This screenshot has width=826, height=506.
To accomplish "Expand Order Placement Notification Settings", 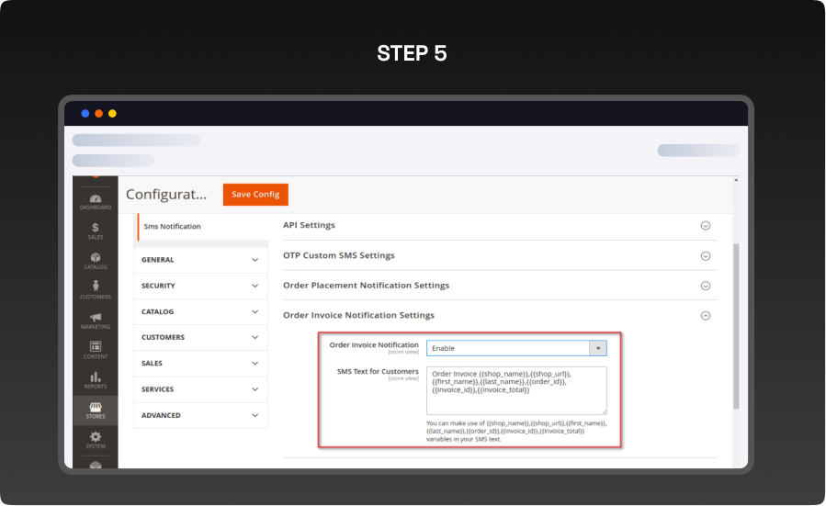I will pyautogui.click(x=706, y=286).
